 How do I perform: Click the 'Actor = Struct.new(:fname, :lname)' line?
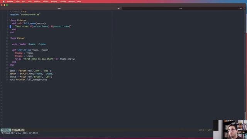(x=32, y=74)
